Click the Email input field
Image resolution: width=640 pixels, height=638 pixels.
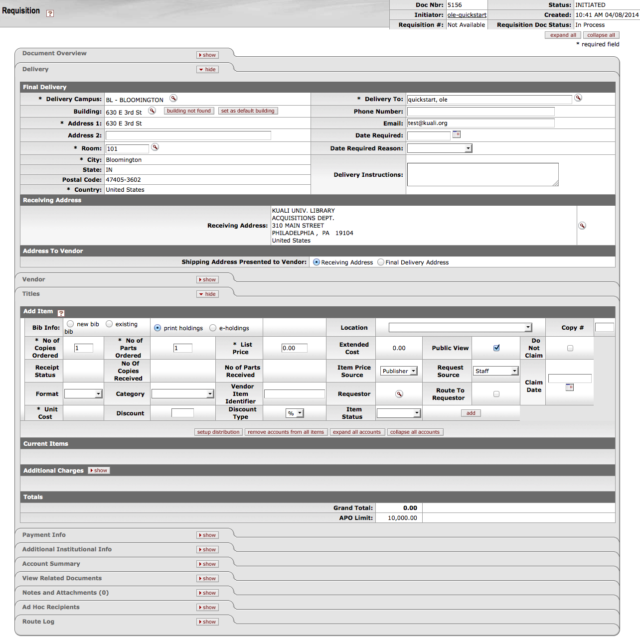pos(481,123)
